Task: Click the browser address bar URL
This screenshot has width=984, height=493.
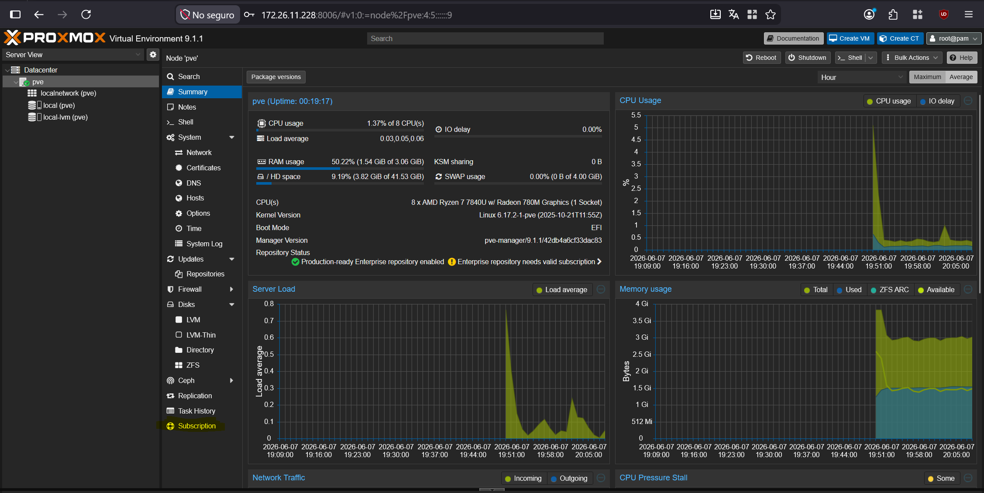Action: (x=356, y=15)
